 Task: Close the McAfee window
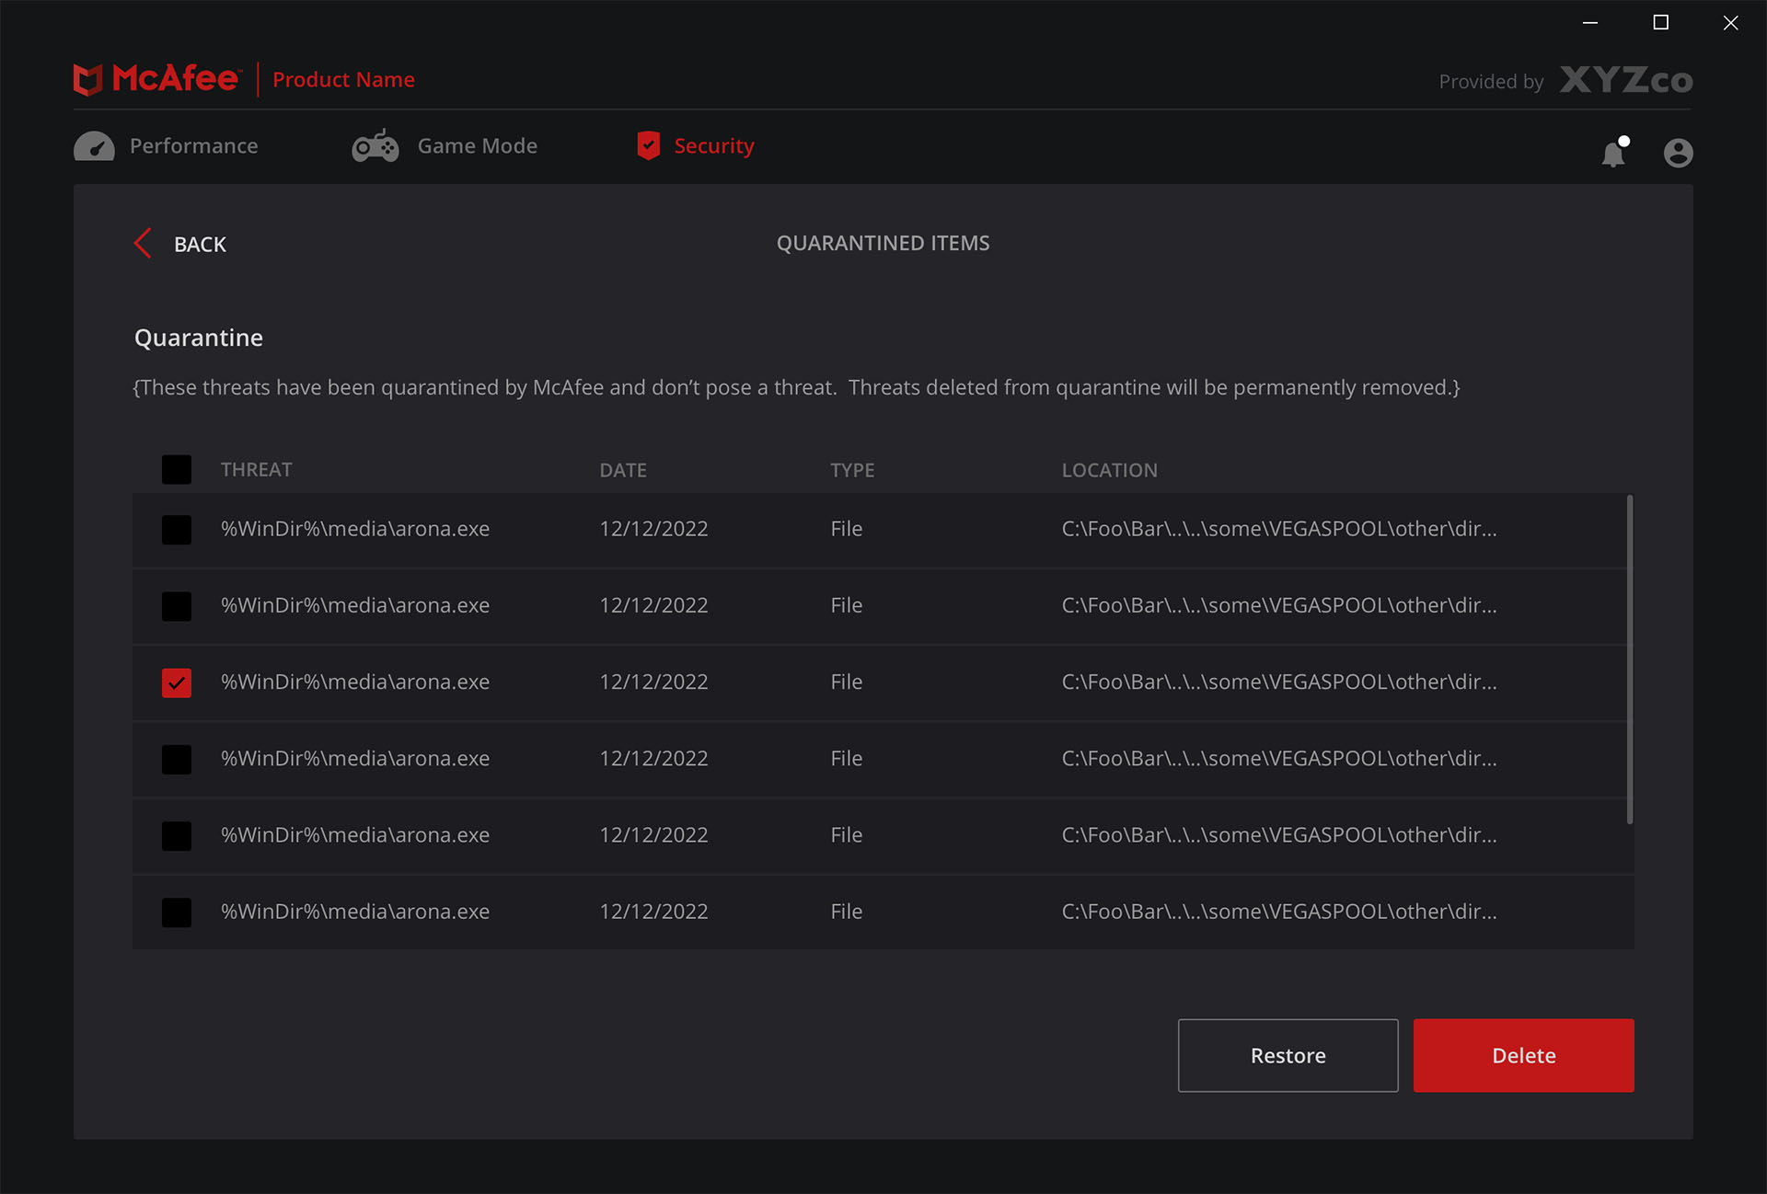click(1730, 22)
